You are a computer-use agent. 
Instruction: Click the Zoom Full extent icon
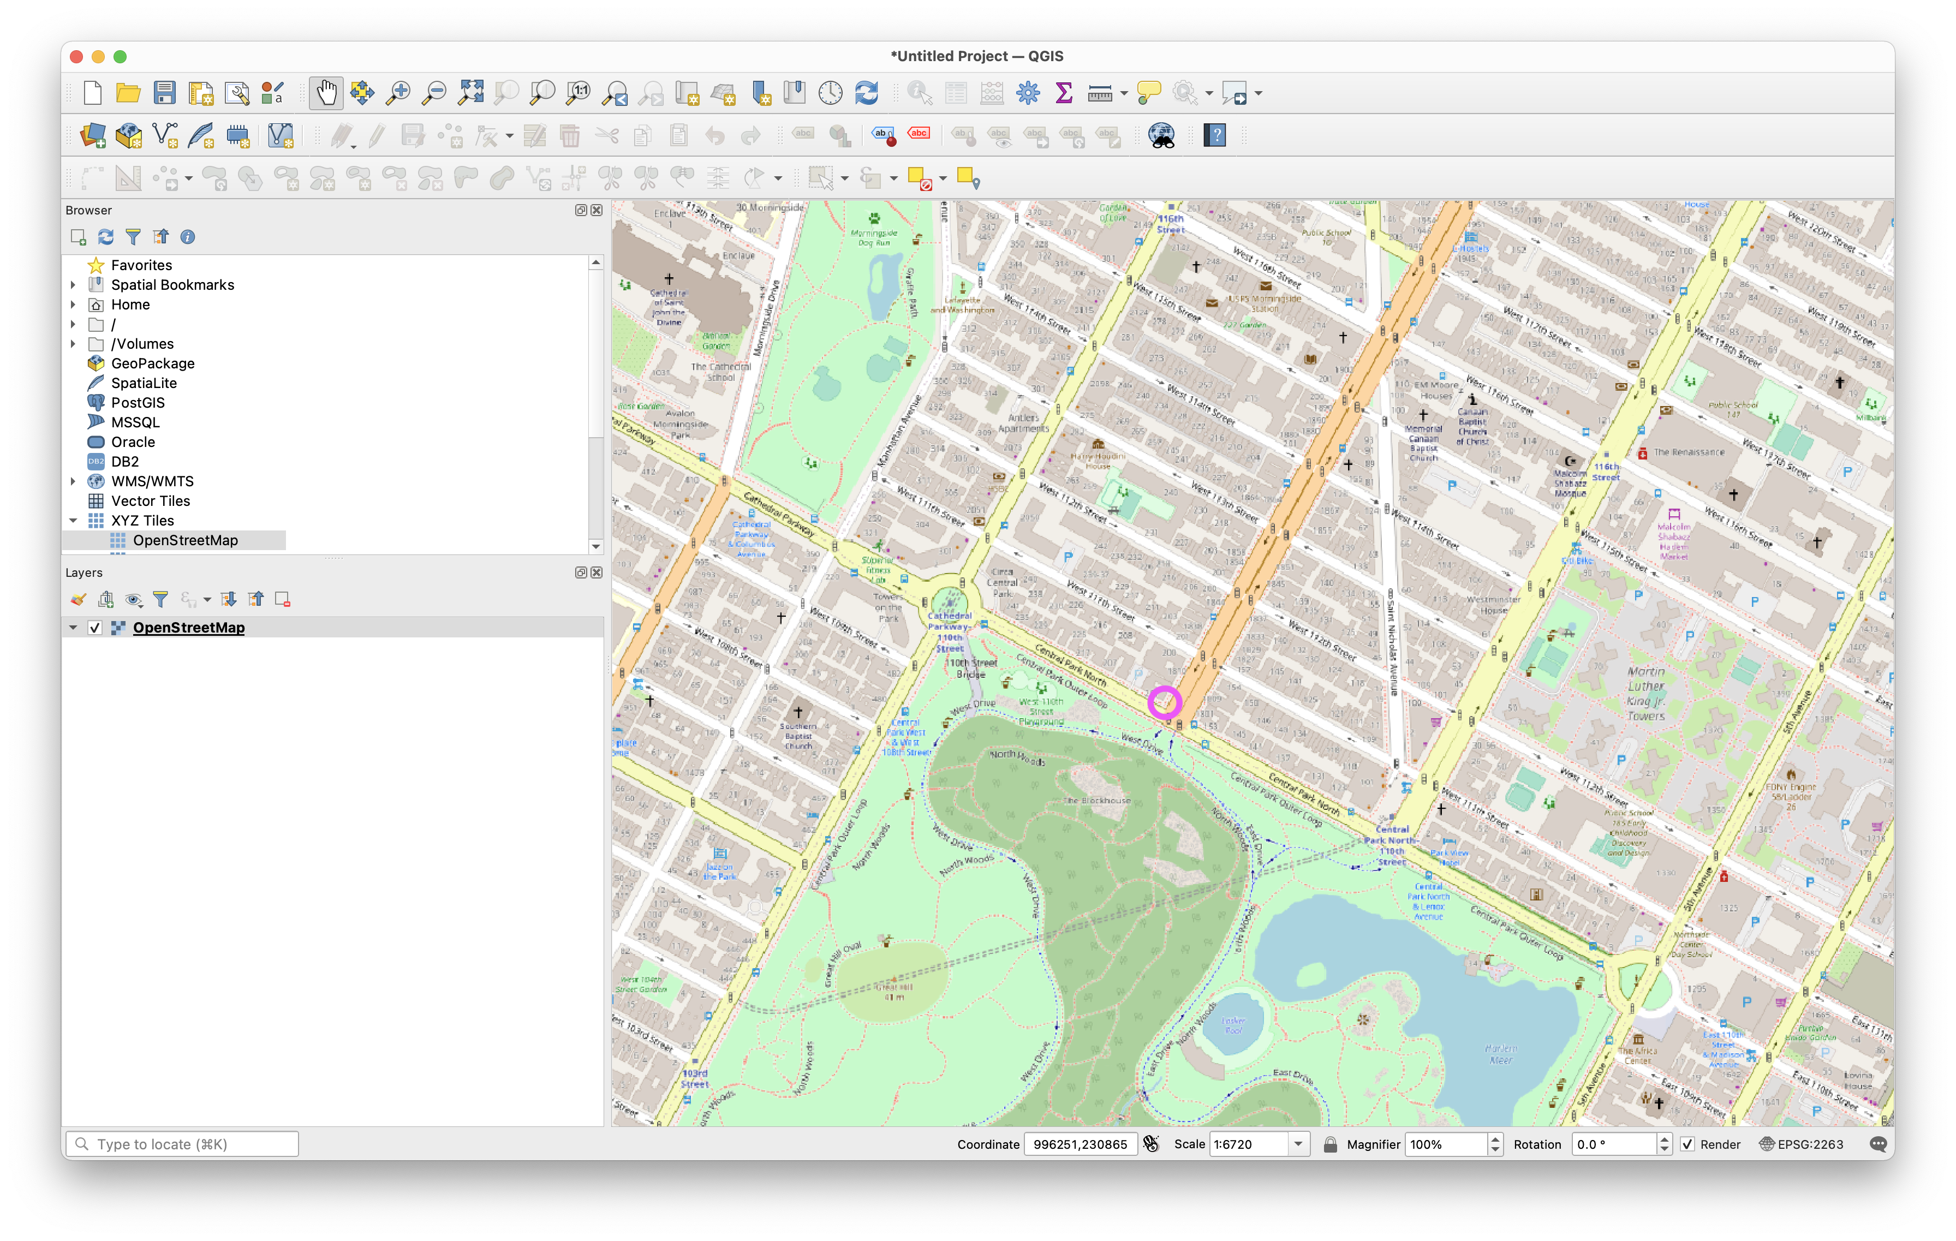pyautogui.click(x=470, y=93)
